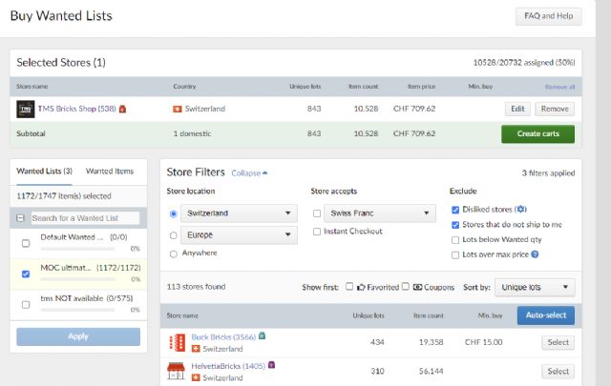The height and width of the screenshot is (386, 611).
Task: Switch to the Wanted Lists tab
Action: point(46,171)
